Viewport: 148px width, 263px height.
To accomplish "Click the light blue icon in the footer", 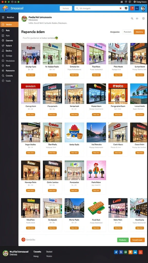I will click(135, 252).
